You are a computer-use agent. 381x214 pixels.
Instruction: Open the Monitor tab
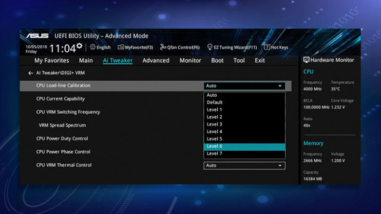pos(190,61)
